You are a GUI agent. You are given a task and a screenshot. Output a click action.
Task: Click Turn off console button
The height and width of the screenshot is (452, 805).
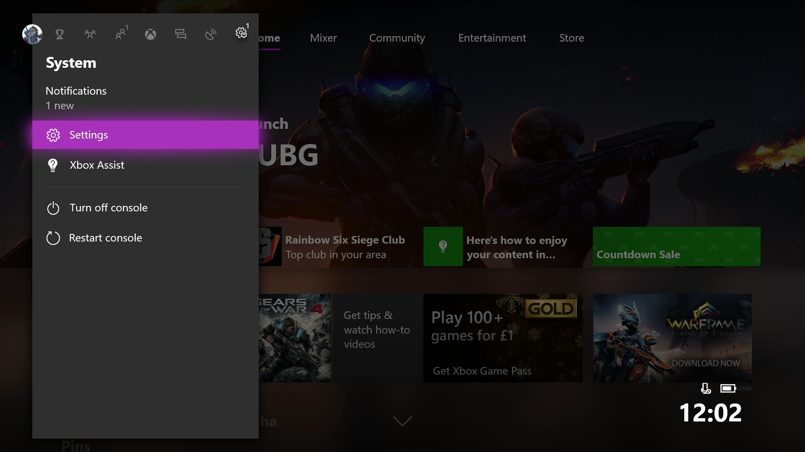click(108, 208)
